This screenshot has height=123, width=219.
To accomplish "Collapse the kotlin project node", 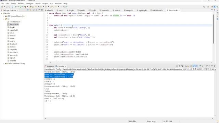I will [x=1, y=13].
